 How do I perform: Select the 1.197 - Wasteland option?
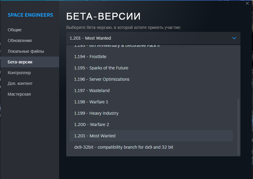[92, 91]
